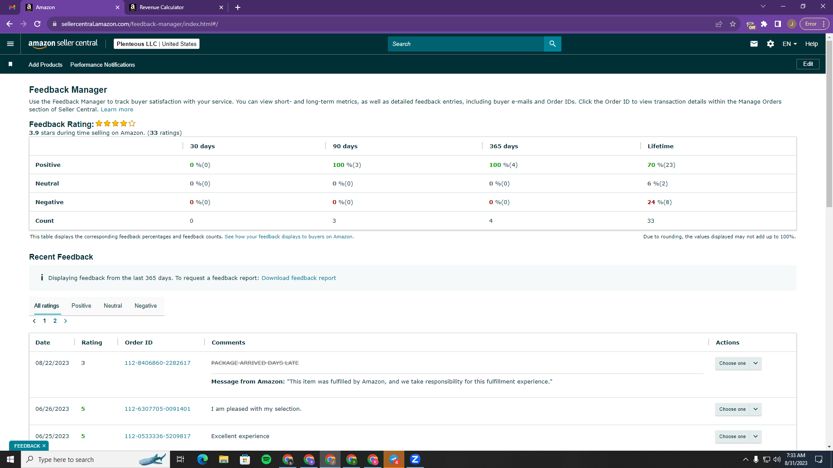Viewport: 833px width, 468px height.
Task: Go to the previous feedback page arrow
Action: pyautogui.click(x=34, y=321)
